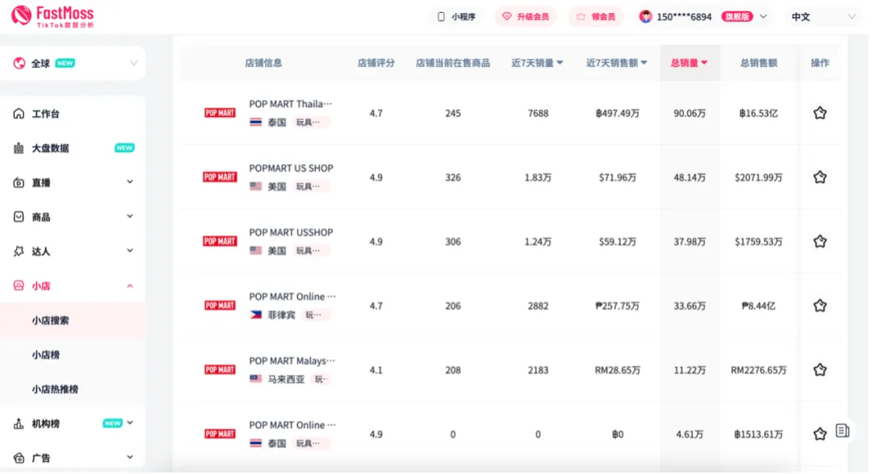Click the 机构榜 organization icon
Viewport: 872px width, 474px height.
pos(19,424)
